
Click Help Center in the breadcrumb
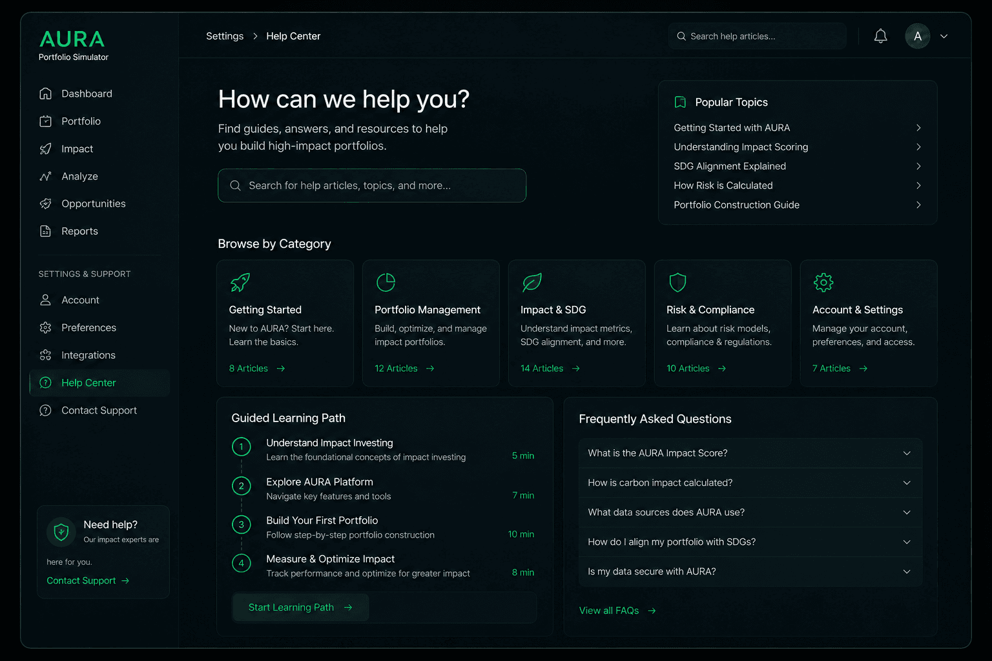click(293, 36)
